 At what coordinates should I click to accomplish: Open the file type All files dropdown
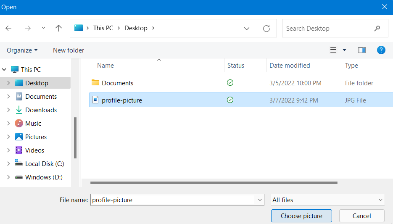[x=327, y=200]
